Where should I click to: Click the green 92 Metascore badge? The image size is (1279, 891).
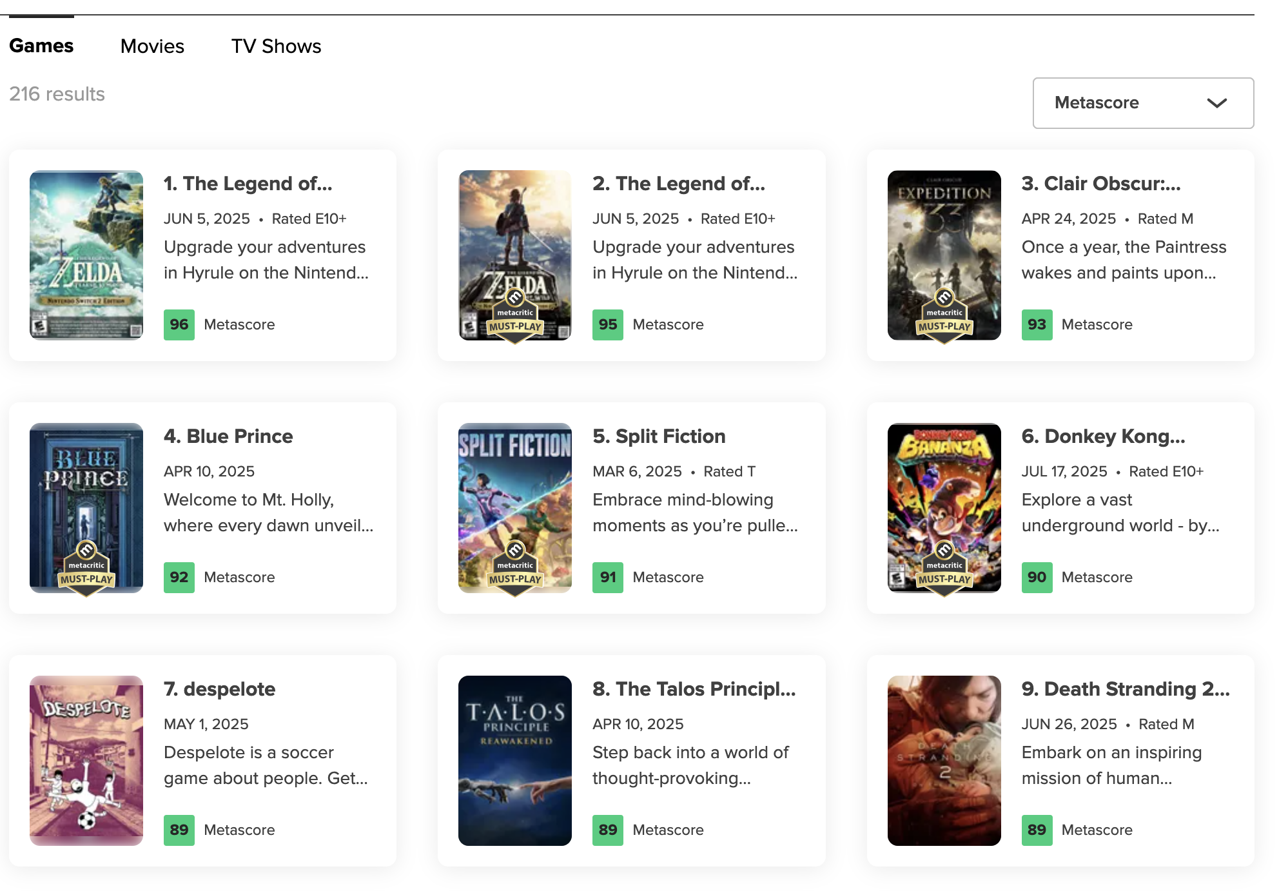coord(179,577)
